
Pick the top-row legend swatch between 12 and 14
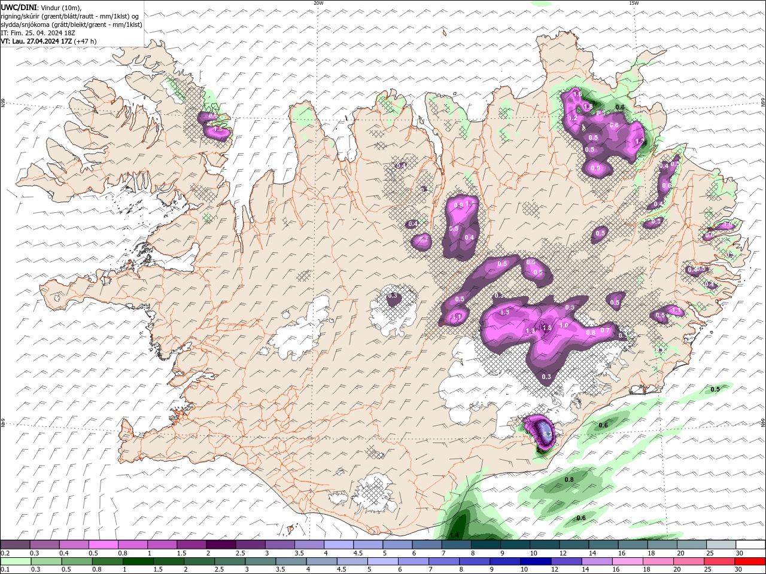(x=573, y=544)
